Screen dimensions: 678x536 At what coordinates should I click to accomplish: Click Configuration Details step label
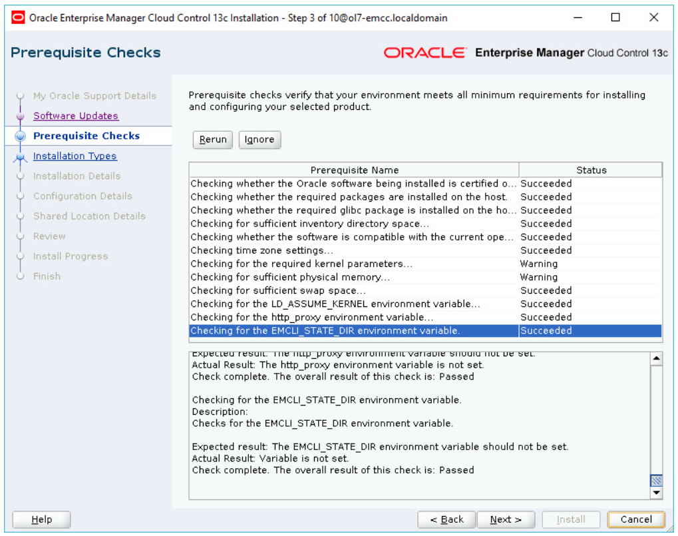(x=83, y=196)
